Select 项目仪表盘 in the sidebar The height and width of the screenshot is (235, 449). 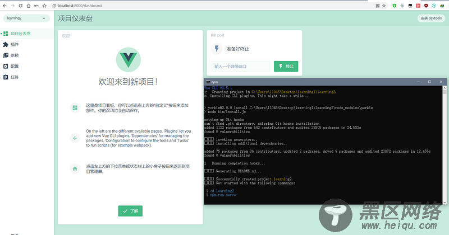(26, 34)
